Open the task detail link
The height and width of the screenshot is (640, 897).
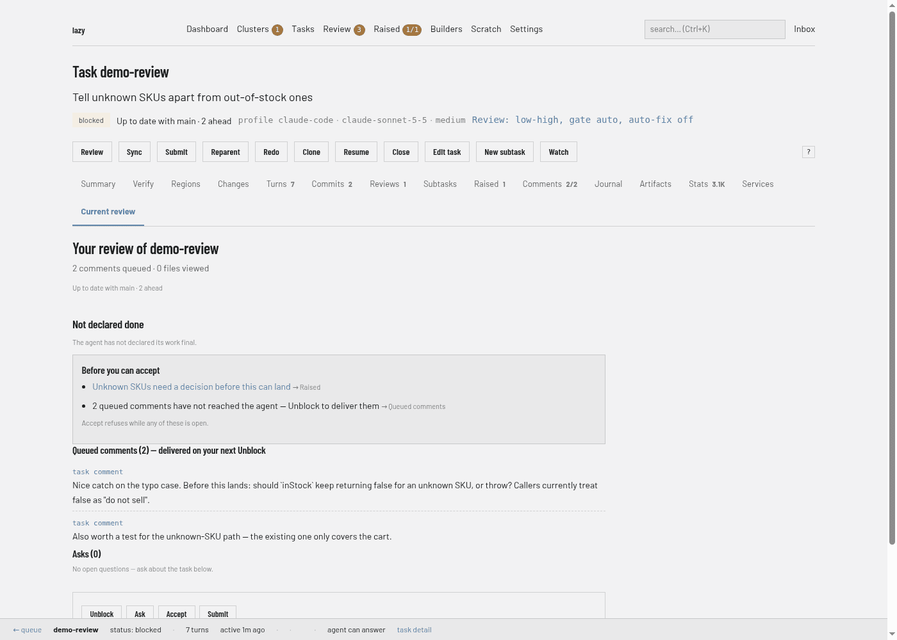coord(415,630)
